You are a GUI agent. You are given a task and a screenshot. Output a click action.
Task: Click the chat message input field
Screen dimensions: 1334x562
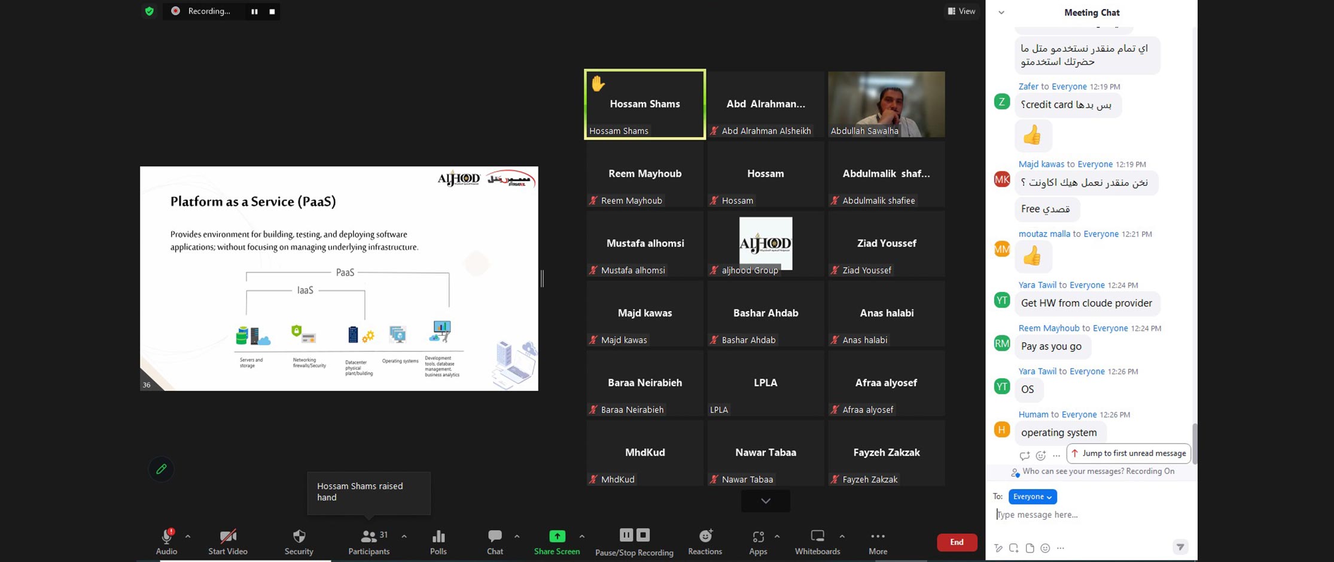tap(1089, 515)
